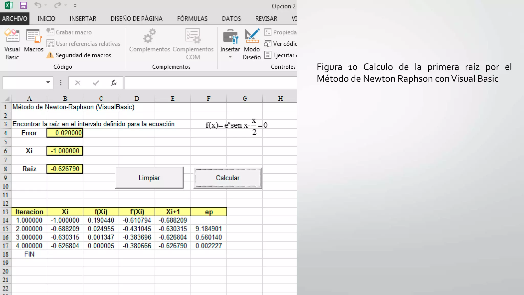The width and height of the screenshot is (524, 295).
Task: Select cell with value -0.610794
Action: click(137, 220)
